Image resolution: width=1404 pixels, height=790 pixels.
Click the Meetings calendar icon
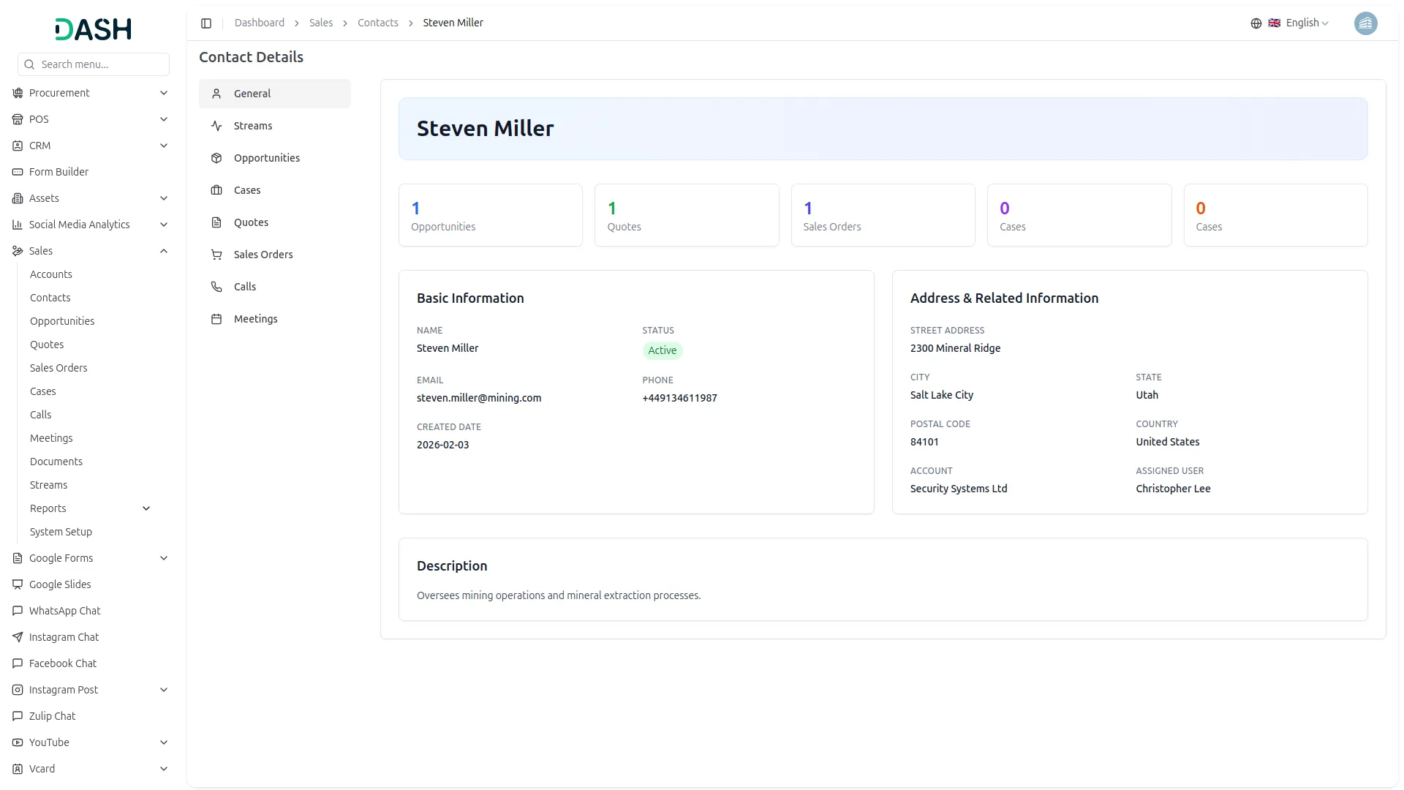click(x=216, y=319)
